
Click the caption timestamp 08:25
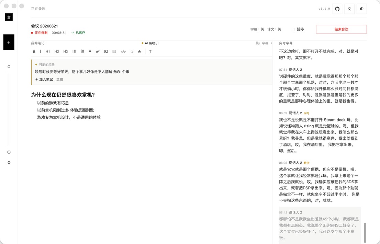[283, 163]
